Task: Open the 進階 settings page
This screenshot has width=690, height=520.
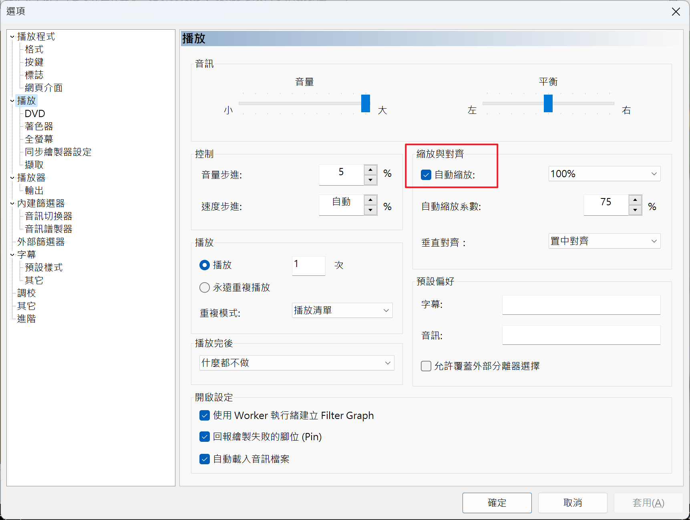Action: (26, 318)
